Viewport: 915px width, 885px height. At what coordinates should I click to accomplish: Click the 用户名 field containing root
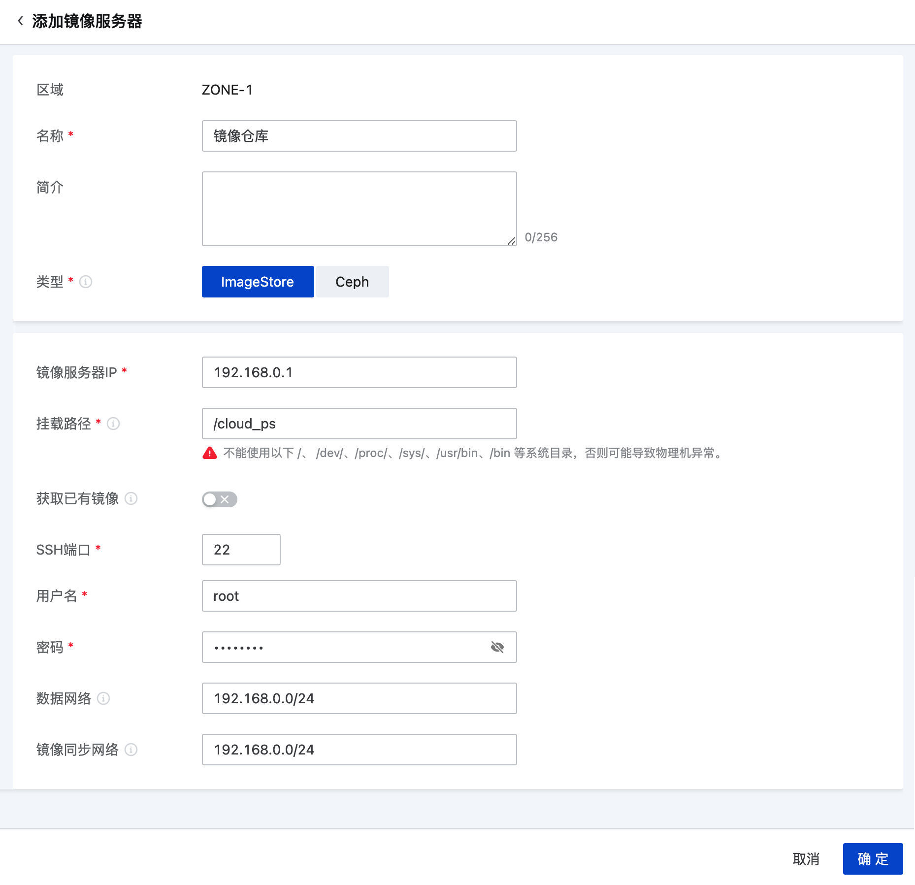click(359, 596)
